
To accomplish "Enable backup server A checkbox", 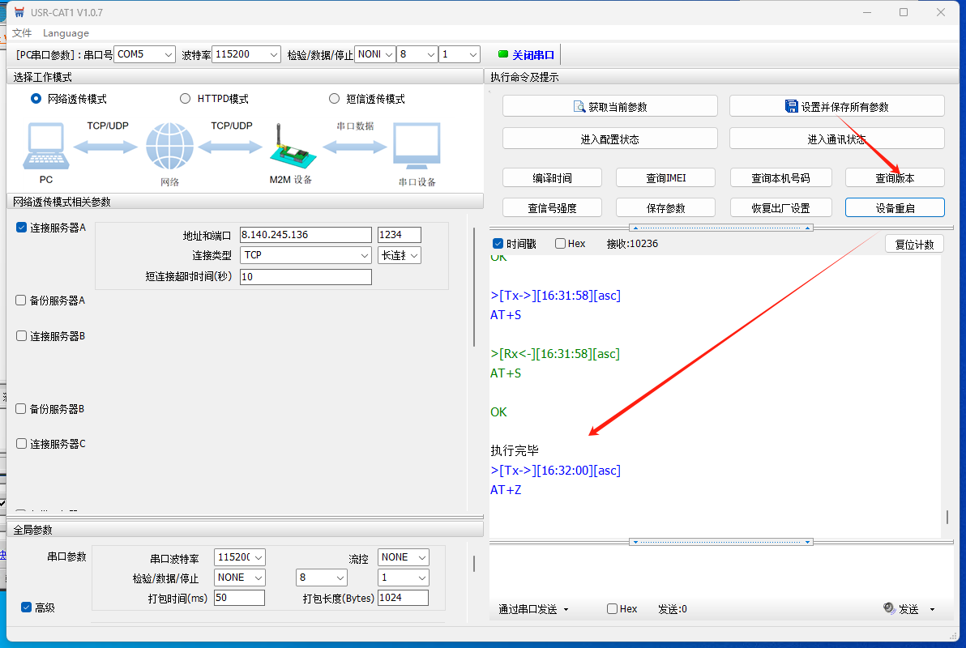I will coord(21,301).
